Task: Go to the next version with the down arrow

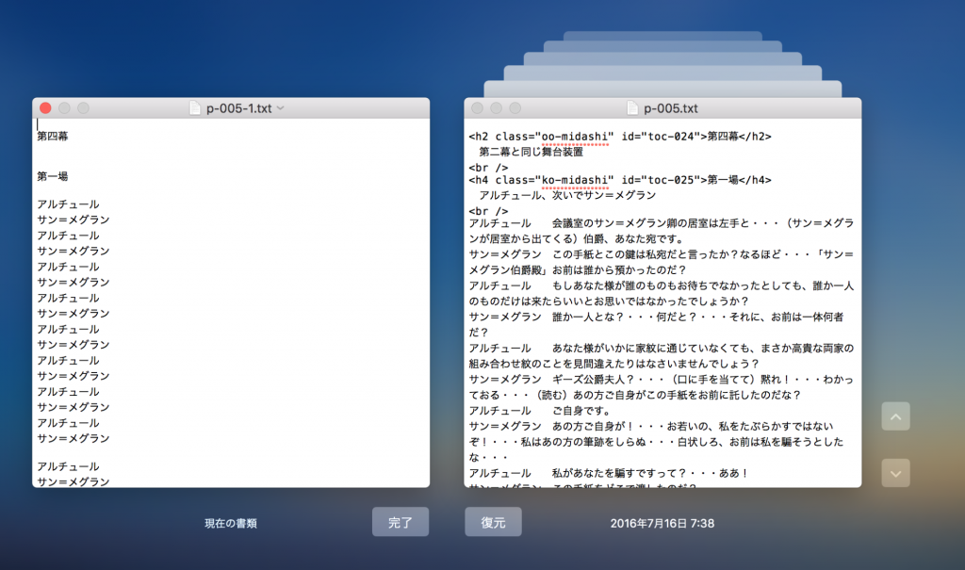Action: (x=895, y=473)
